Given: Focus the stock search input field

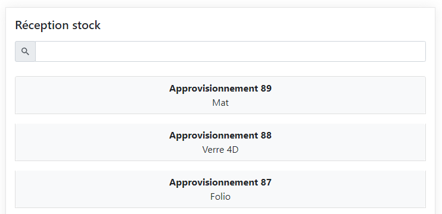Looking at the screenshot, I should [x=231, y=52].
